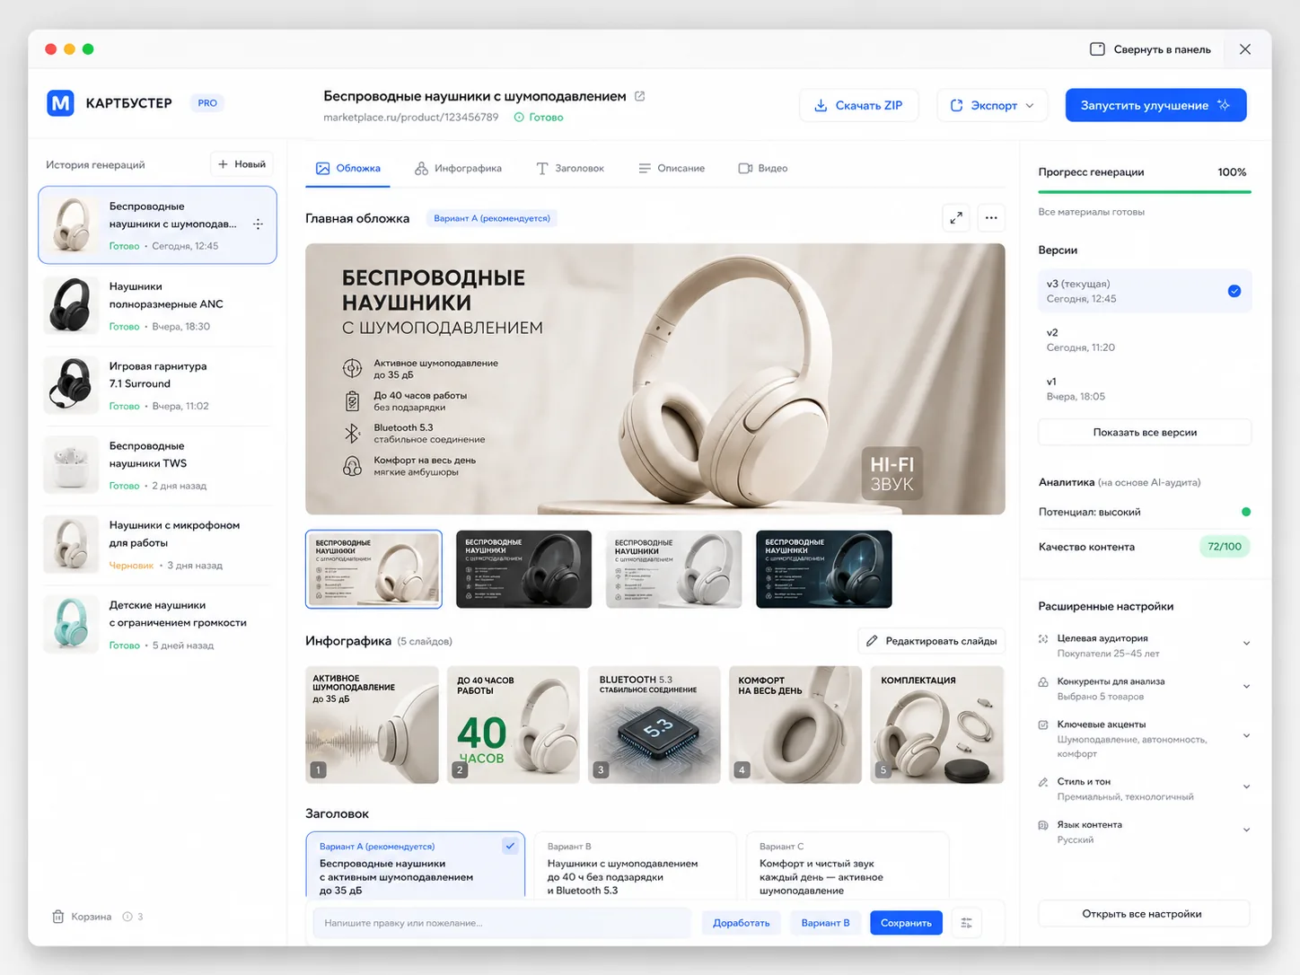Open slide 3 Bluetooth 5.3
The width and height of the screenshot is (1300, 975).
click(654, 725)
